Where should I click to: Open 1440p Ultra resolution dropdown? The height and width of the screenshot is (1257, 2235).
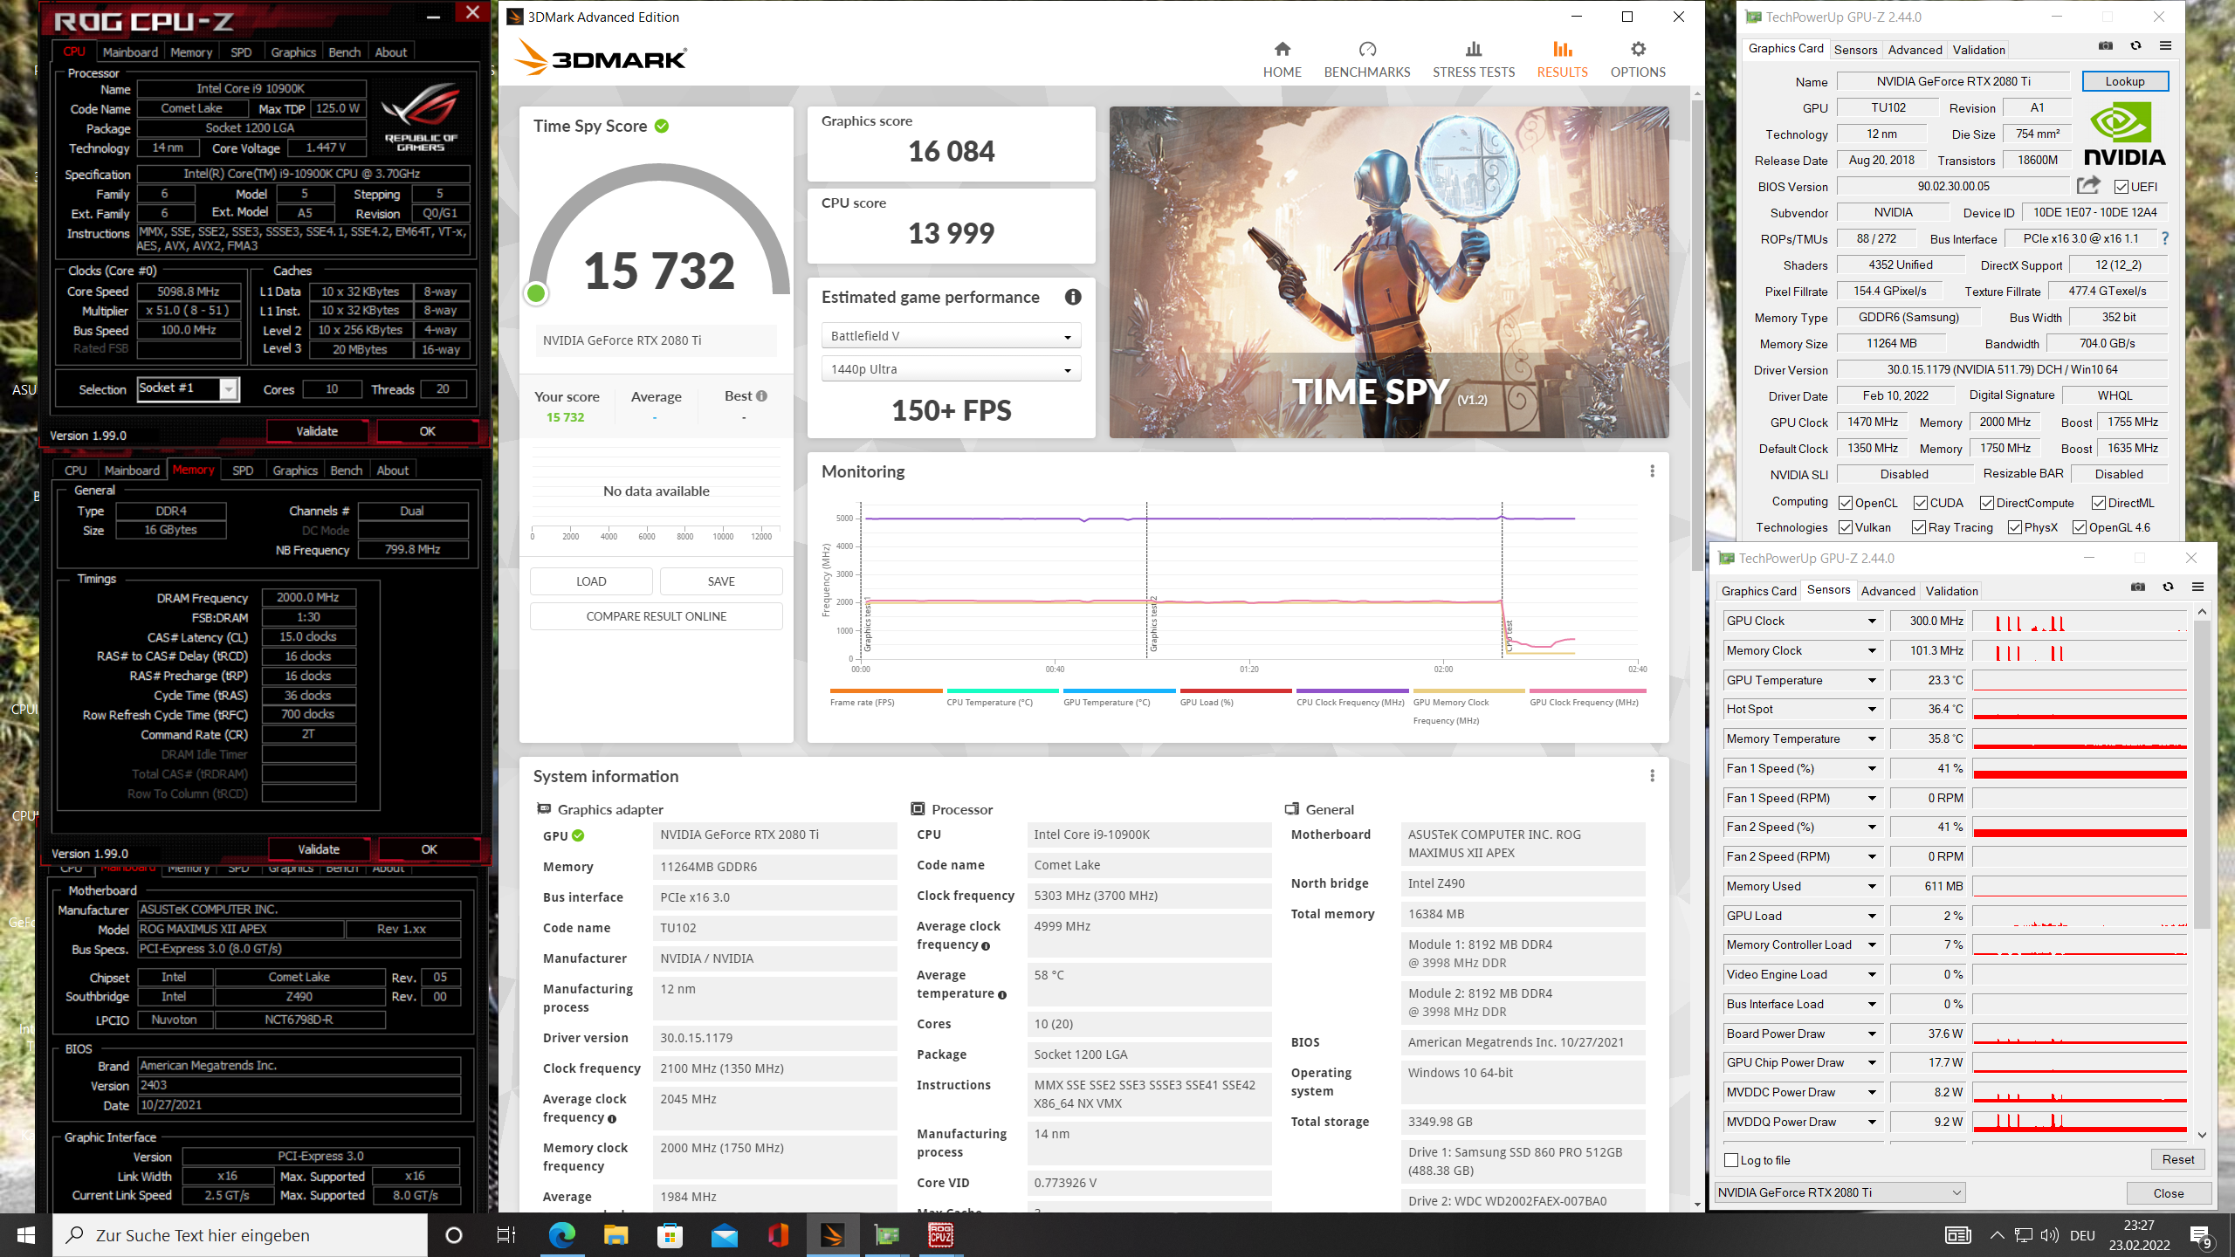951,369
